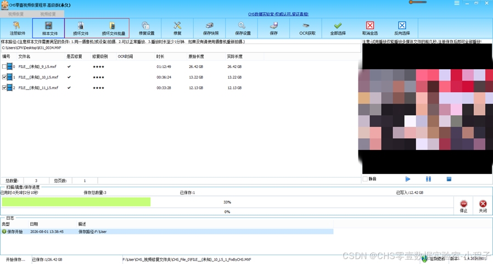Click 全部选择 select all checkmark

pyautogui.click(x=338, y=29)
